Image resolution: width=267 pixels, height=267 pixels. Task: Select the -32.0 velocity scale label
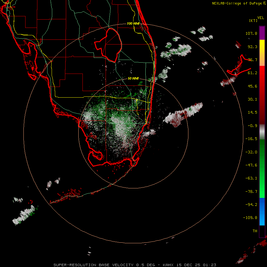tap(251, 152)
